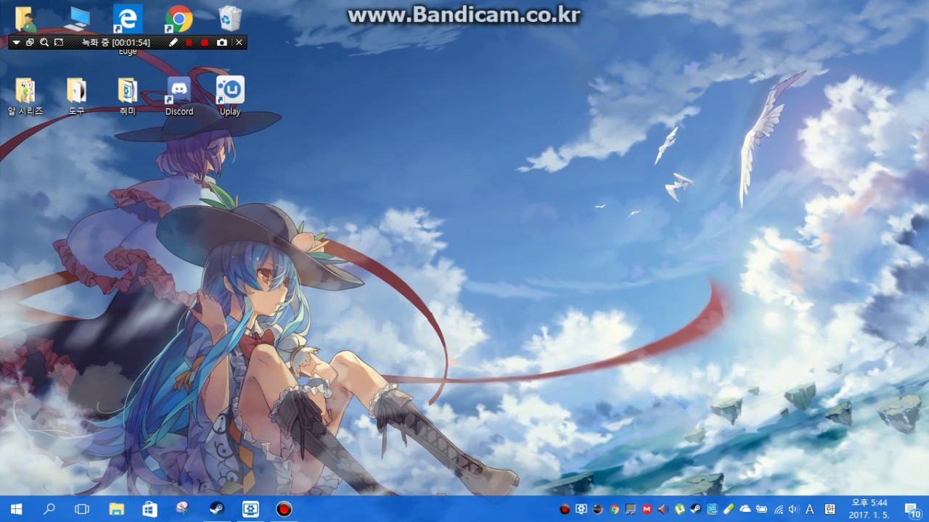Image resolution: width=929 pixels, height=522 pixels.
Task: Switch to Bandicam on the taskbar
Action: coord(284,509)
